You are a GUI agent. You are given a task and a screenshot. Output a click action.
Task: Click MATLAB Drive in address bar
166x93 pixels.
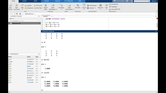[29, 14]
